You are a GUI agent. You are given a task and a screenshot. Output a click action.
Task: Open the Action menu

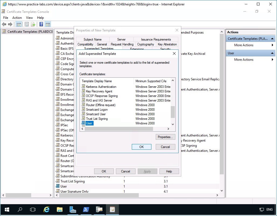tap(17, 18)
